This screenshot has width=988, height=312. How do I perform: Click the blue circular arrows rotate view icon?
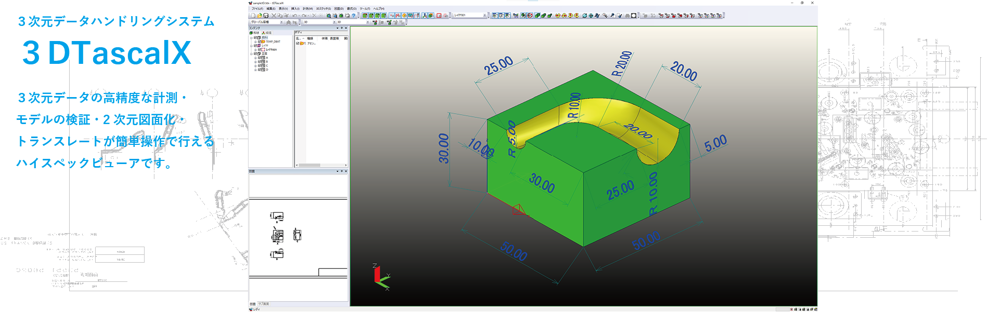coord(584,16)
